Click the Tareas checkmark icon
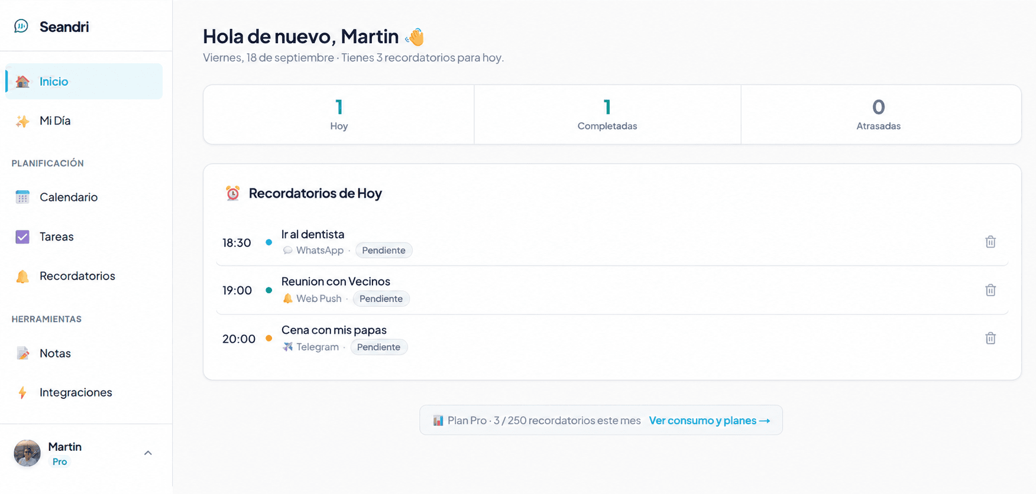This screenshot has width=1036, height=494. [22, 237]
